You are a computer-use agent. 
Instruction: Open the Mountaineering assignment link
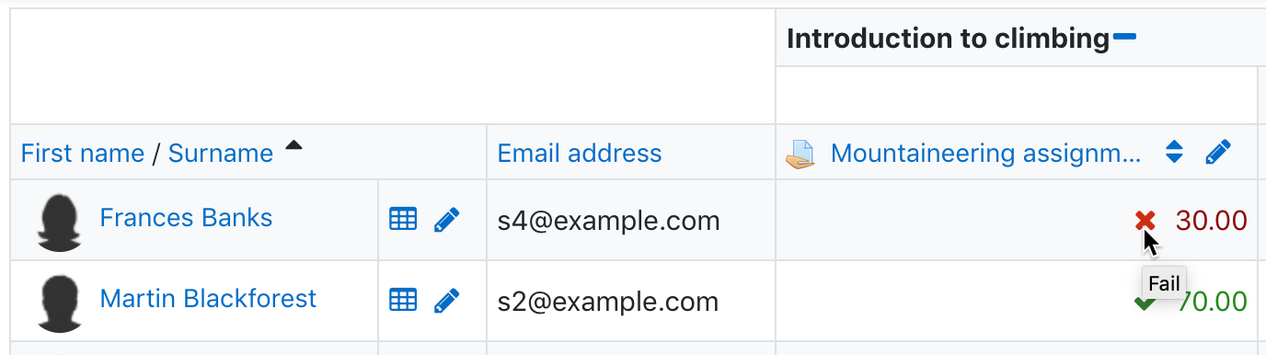tap(985, 153)
